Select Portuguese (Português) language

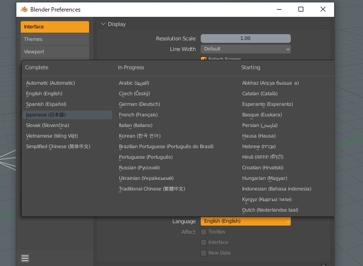[x=145, y=157]
